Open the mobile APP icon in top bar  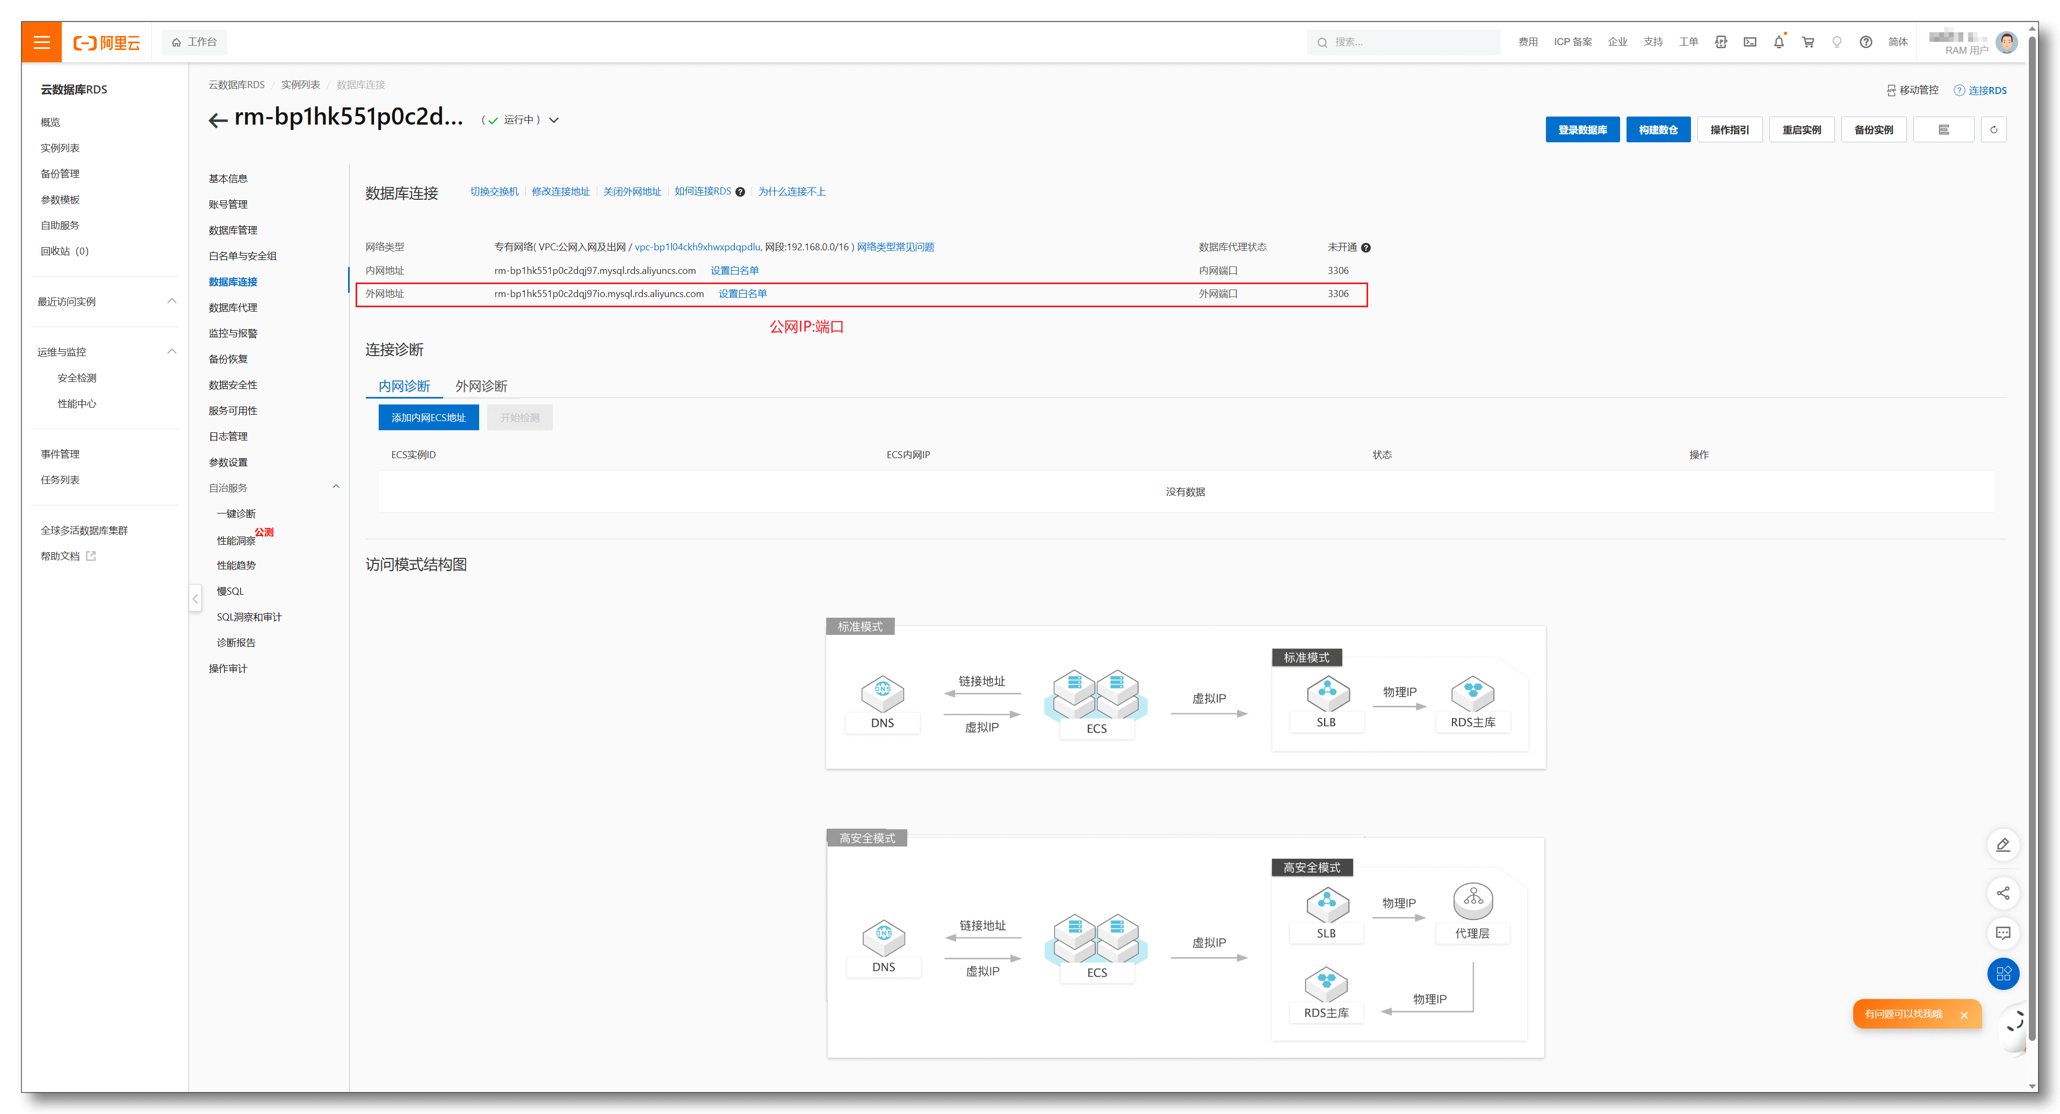click(1721, 41)
